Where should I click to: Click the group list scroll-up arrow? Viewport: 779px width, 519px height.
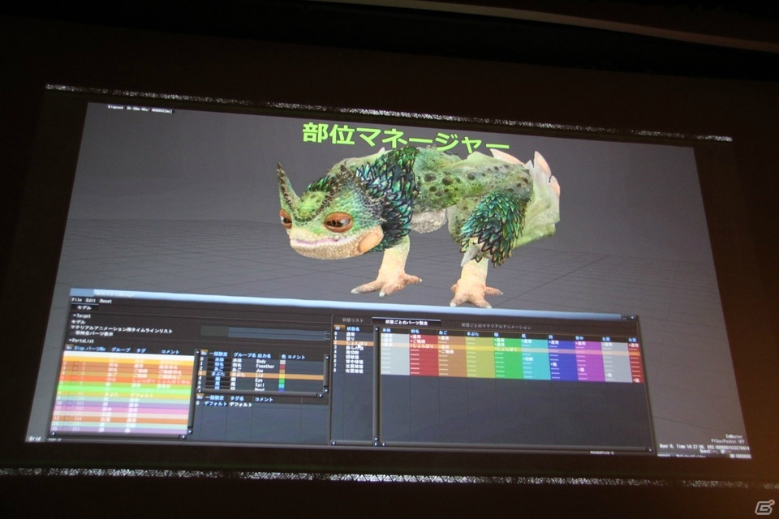click(327, 358)
